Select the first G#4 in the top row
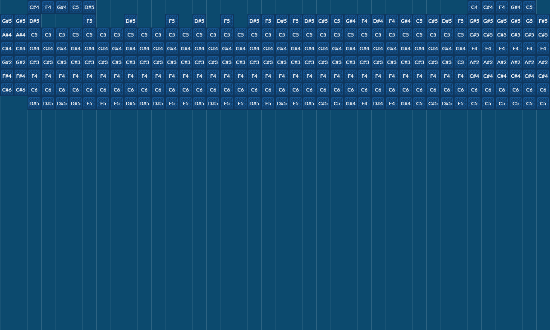550x330 pixels. (61, 7)
